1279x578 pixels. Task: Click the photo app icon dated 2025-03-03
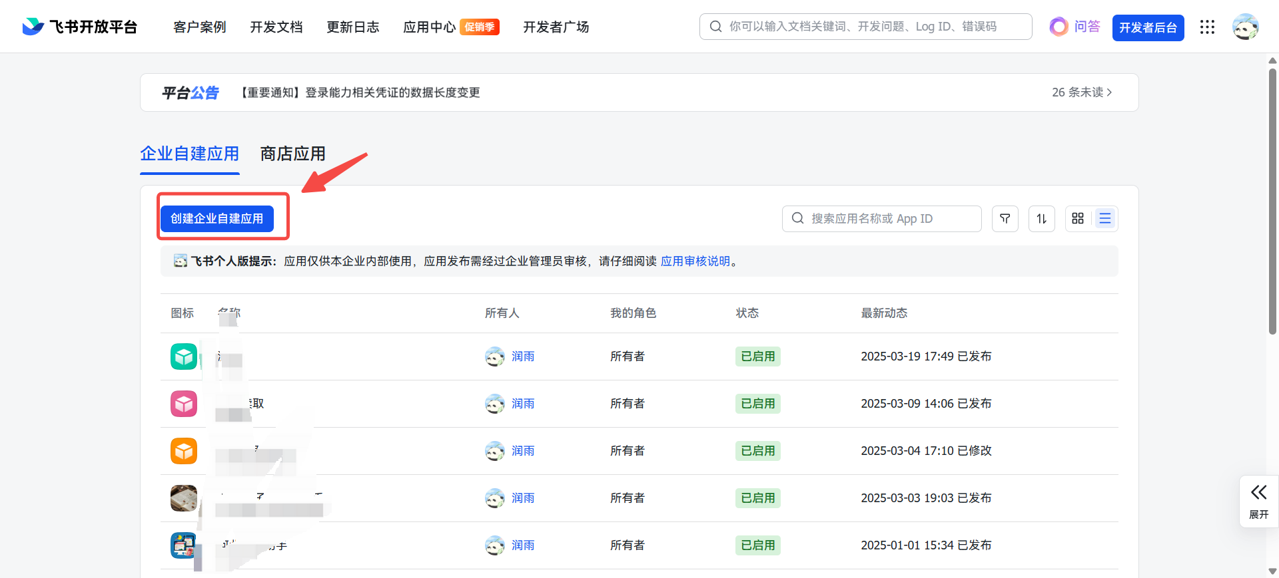[x=184, y=498]
